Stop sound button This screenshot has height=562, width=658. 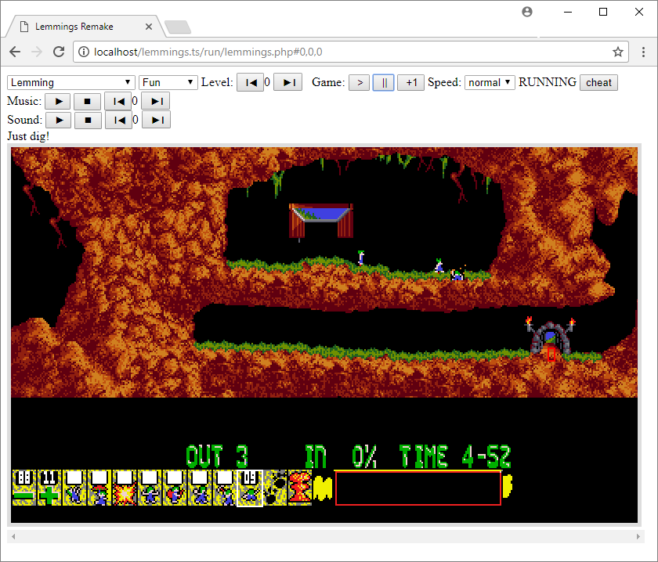coord(88,120)
